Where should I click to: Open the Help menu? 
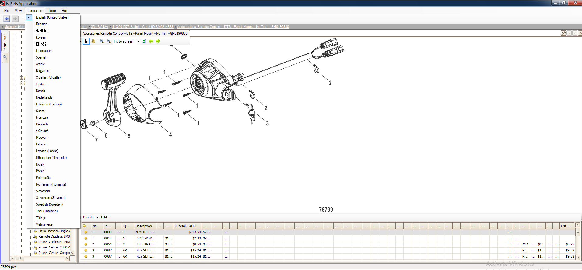click(x=65, y=11)
